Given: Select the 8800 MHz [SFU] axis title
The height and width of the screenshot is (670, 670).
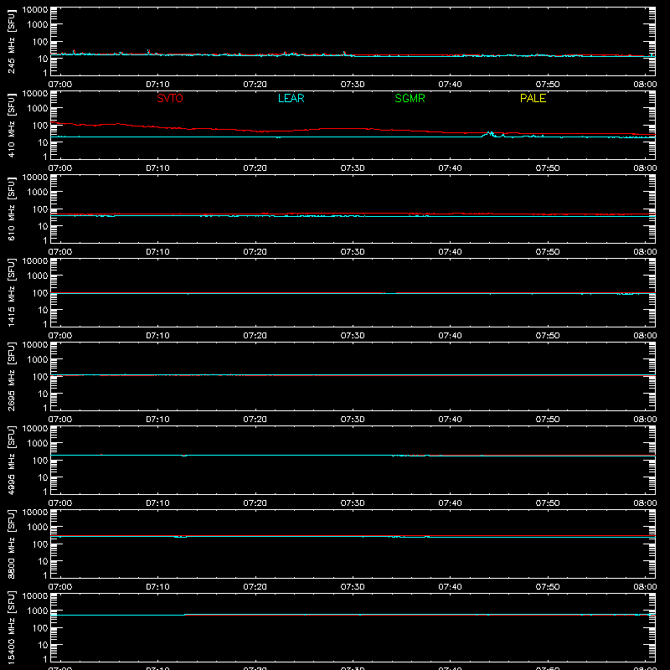Looking at the screenshot, I should tap(12, 544).
